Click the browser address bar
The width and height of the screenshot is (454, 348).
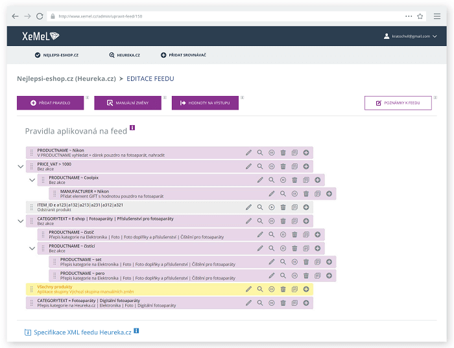(226, 16)
